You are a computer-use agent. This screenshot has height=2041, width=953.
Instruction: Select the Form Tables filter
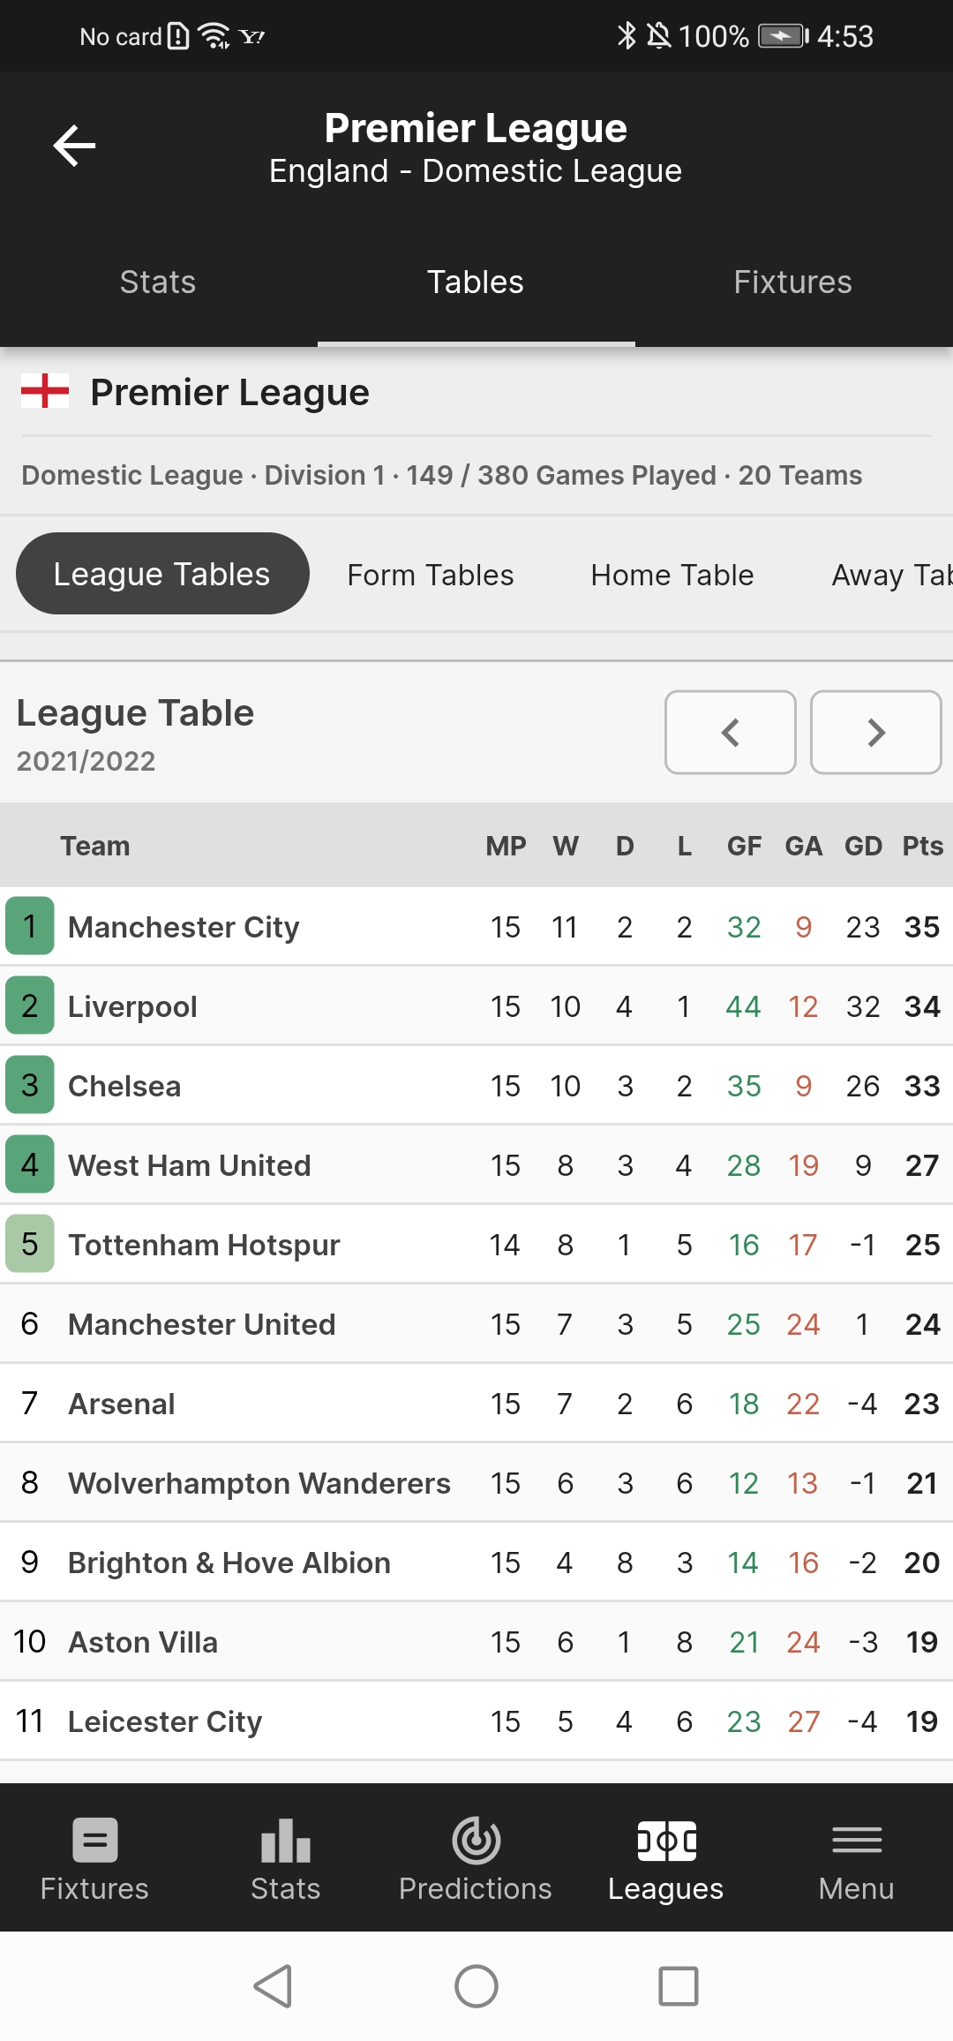coord(431,575)
